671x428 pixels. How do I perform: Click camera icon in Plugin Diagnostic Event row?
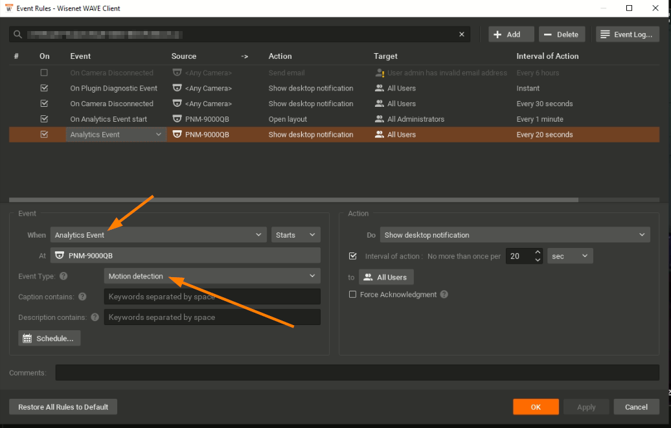click(x=177, y=88)
